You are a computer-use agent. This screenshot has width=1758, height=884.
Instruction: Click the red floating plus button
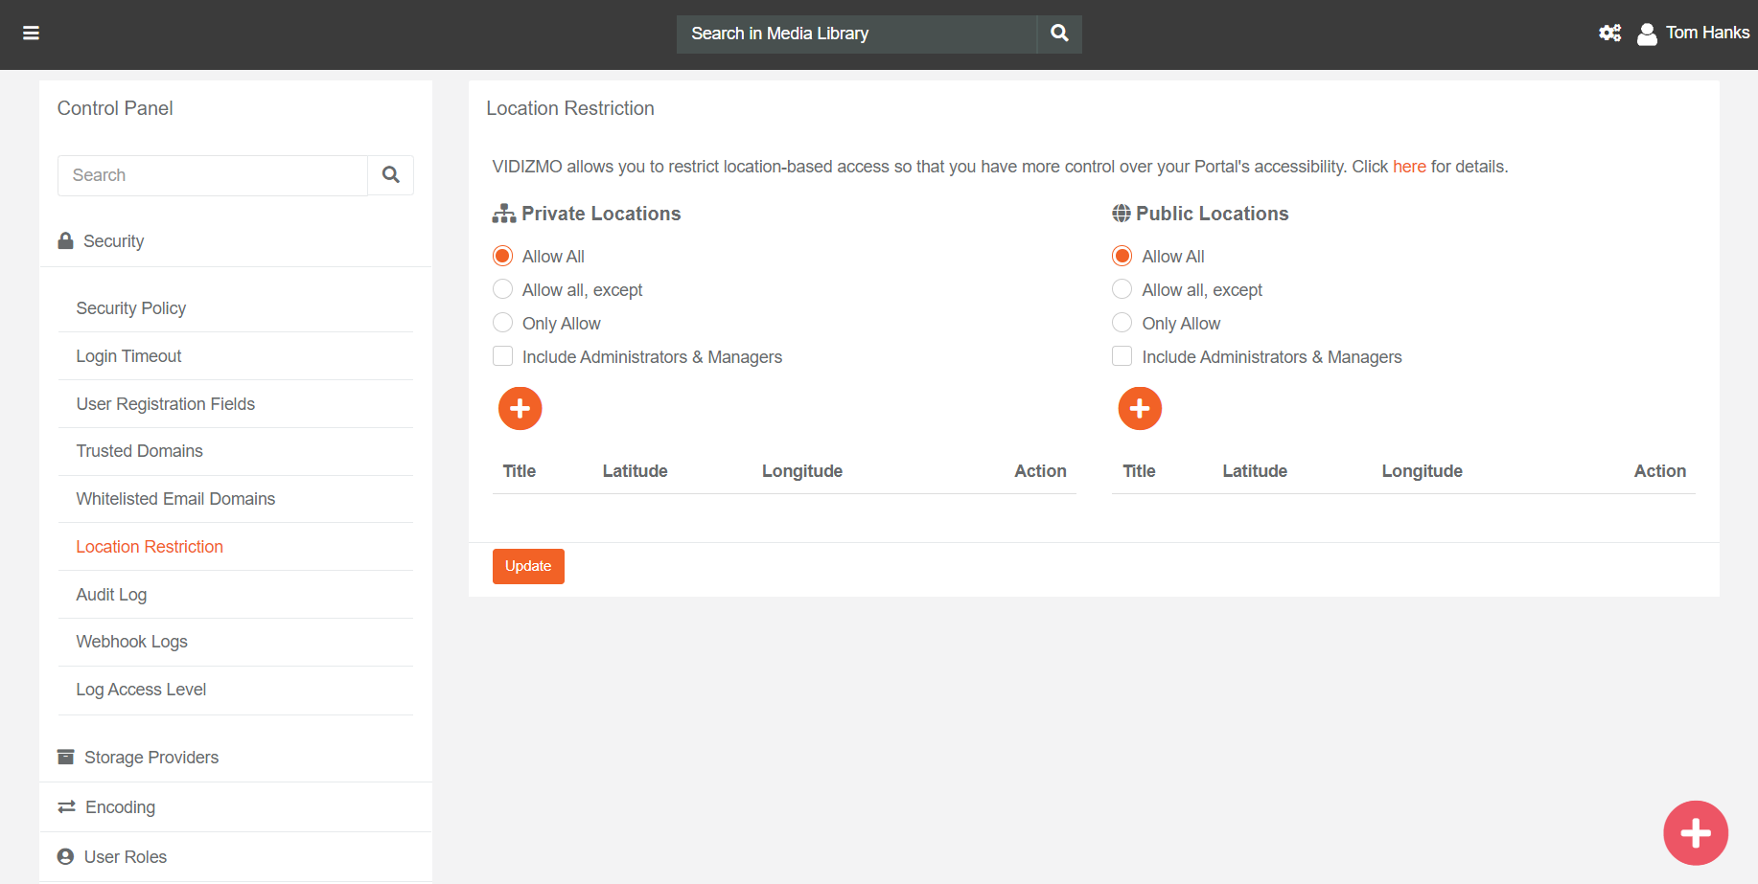click(1695, 832)
